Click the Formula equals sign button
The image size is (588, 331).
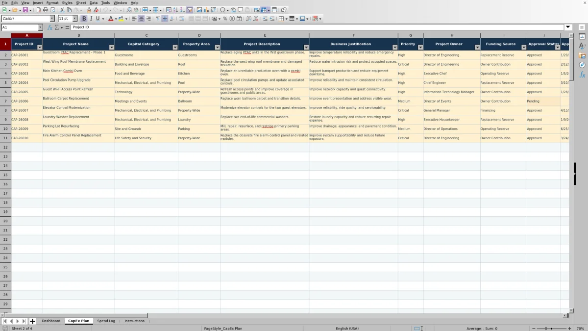click(68, 27)
